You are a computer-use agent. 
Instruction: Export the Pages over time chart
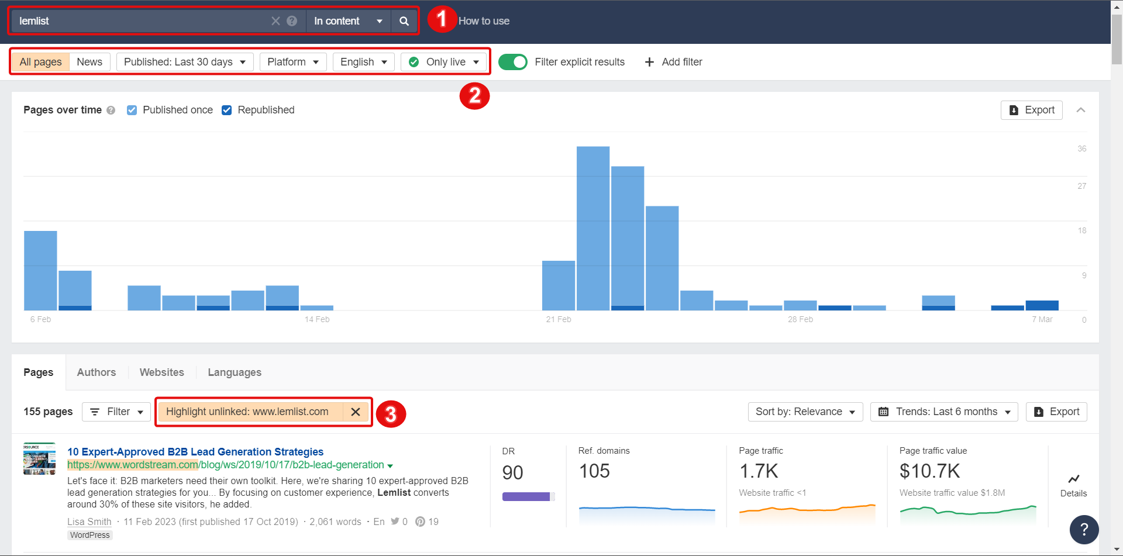(1032, 110)
